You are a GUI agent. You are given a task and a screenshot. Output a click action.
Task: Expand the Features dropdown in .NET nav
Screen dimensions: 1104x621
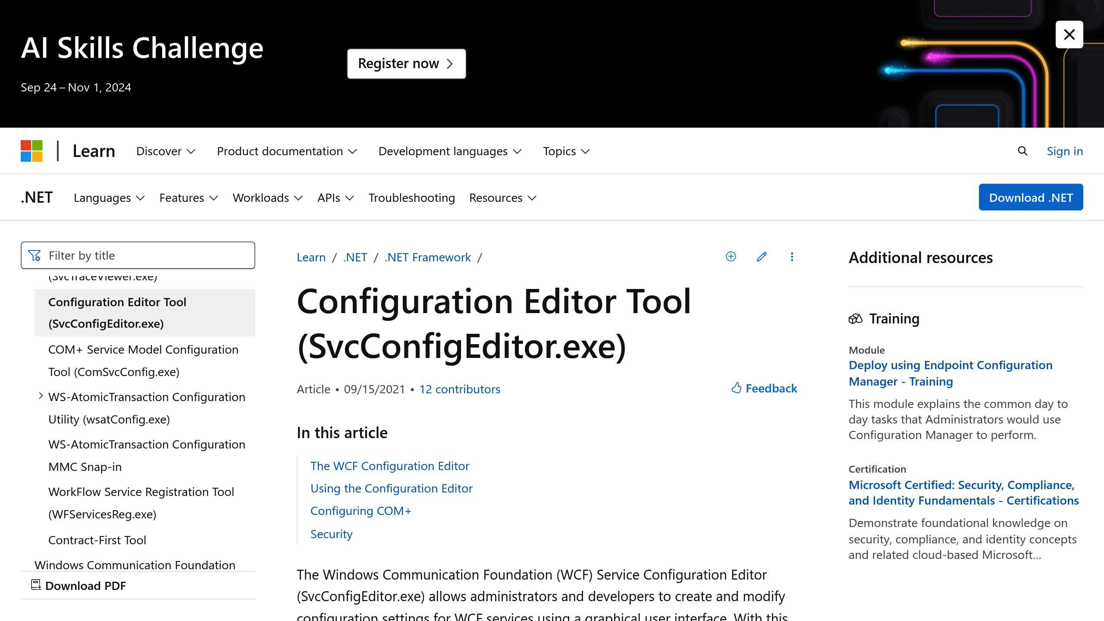point(189,196)
